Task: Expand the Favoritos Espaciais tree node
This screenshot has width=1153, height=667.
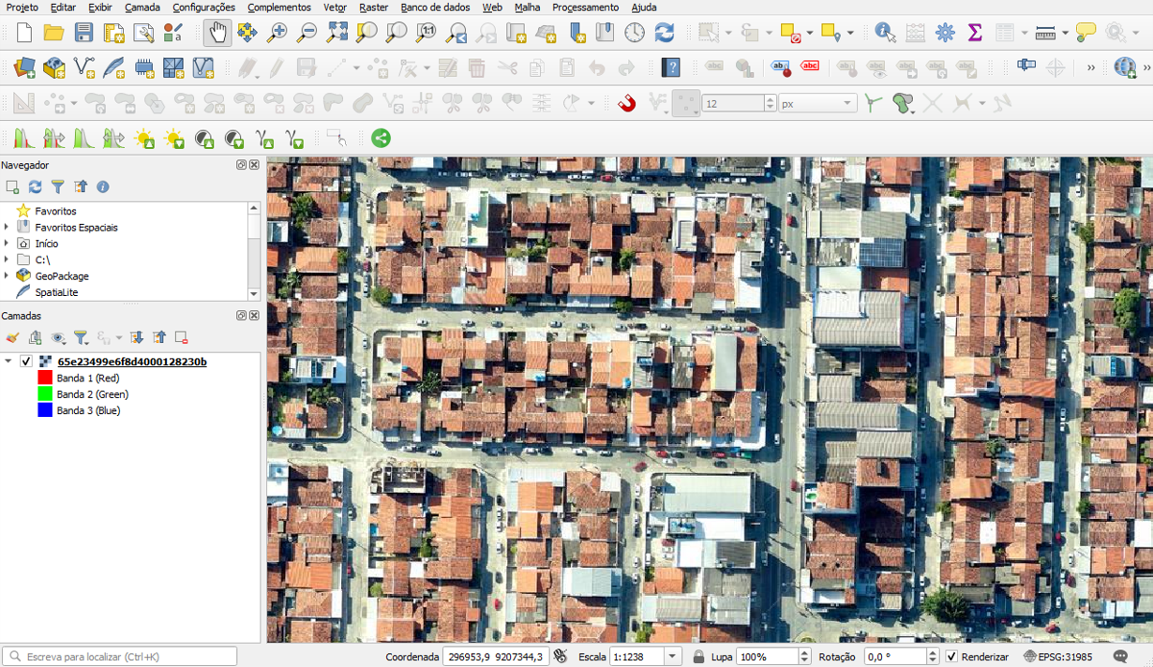Action: (7, 228)
